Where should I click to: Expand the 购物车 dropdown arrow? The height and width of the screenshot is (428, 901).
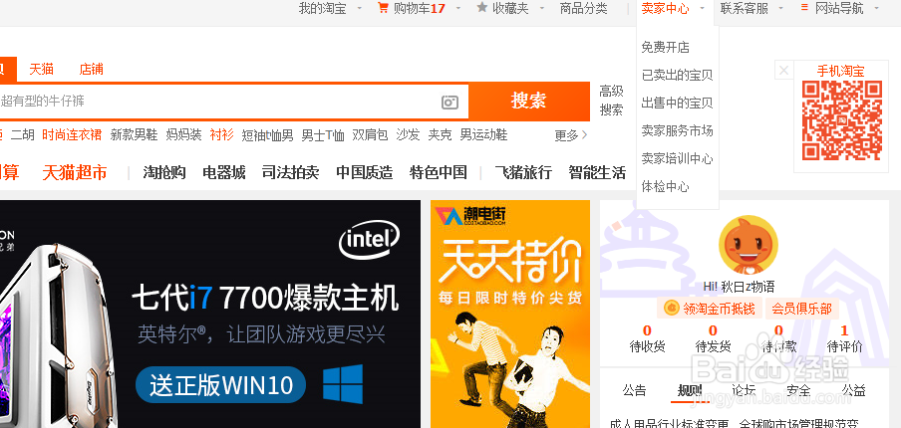457,9
